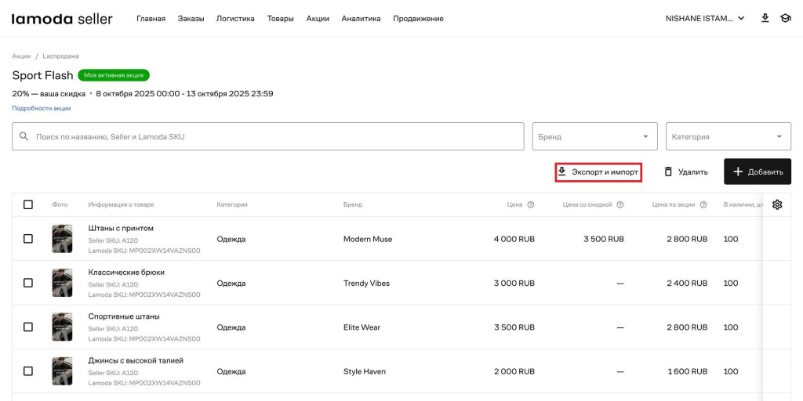
Task: Expand the Бренд filter dropdown
Action: pos(594,136)
